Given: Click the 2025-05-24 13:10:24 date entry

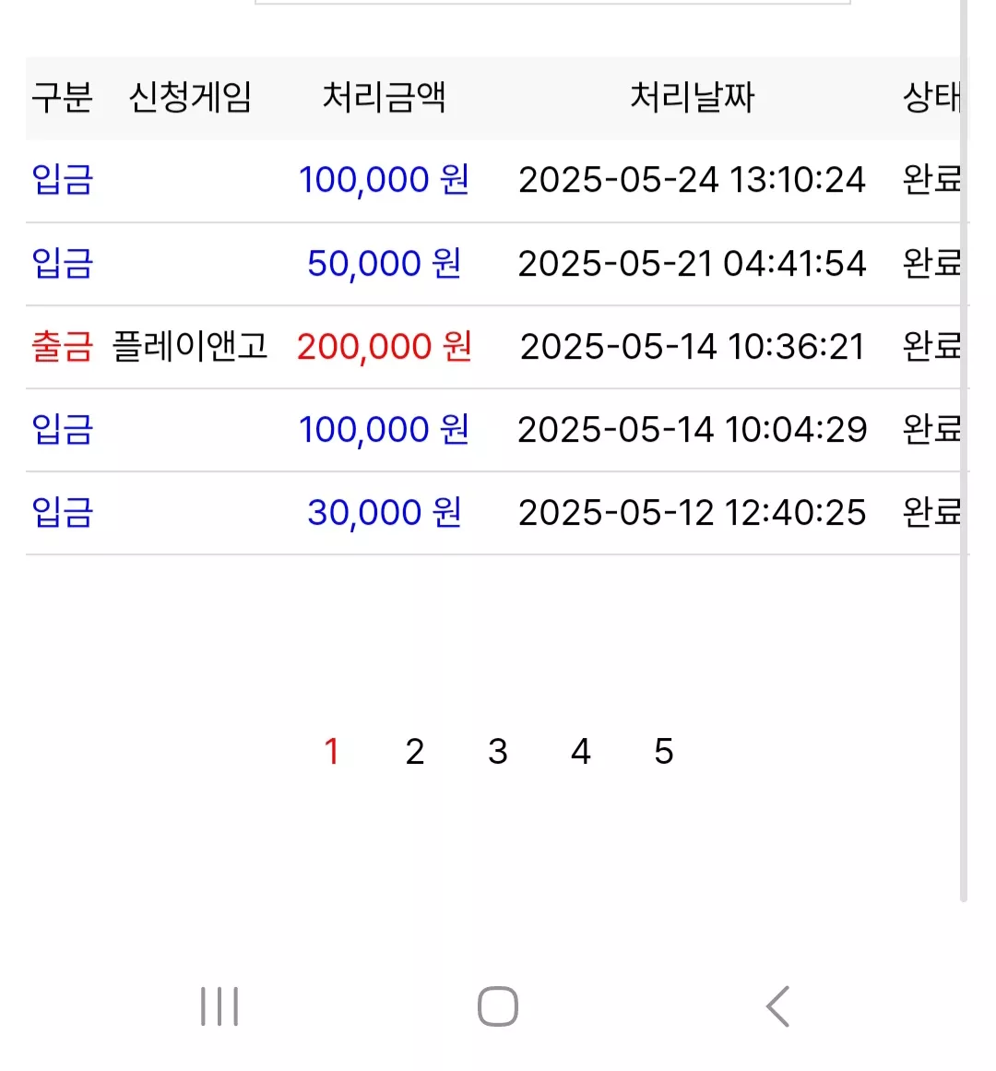Looking at the screenshot, I should (x=693, y=180).
